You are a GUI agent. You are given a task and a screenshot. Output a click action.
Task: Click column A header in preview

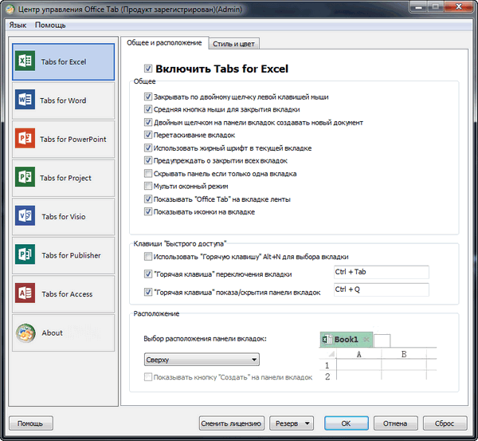point(358,354)
